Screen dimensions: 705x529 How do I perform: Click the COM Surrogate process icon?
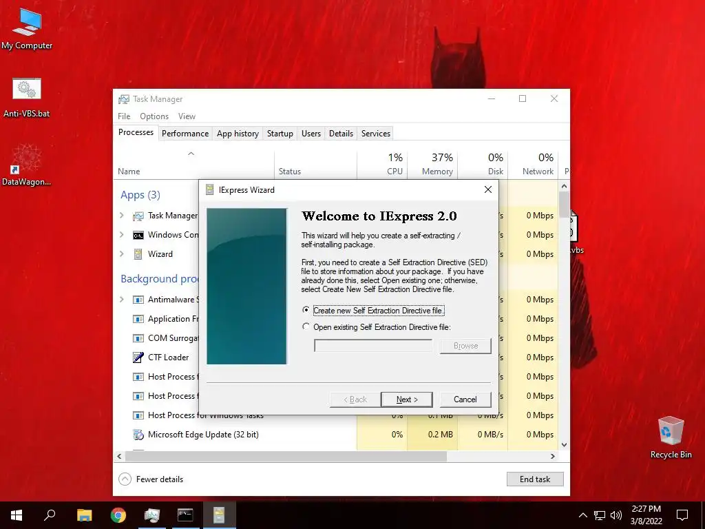[138, 338]
